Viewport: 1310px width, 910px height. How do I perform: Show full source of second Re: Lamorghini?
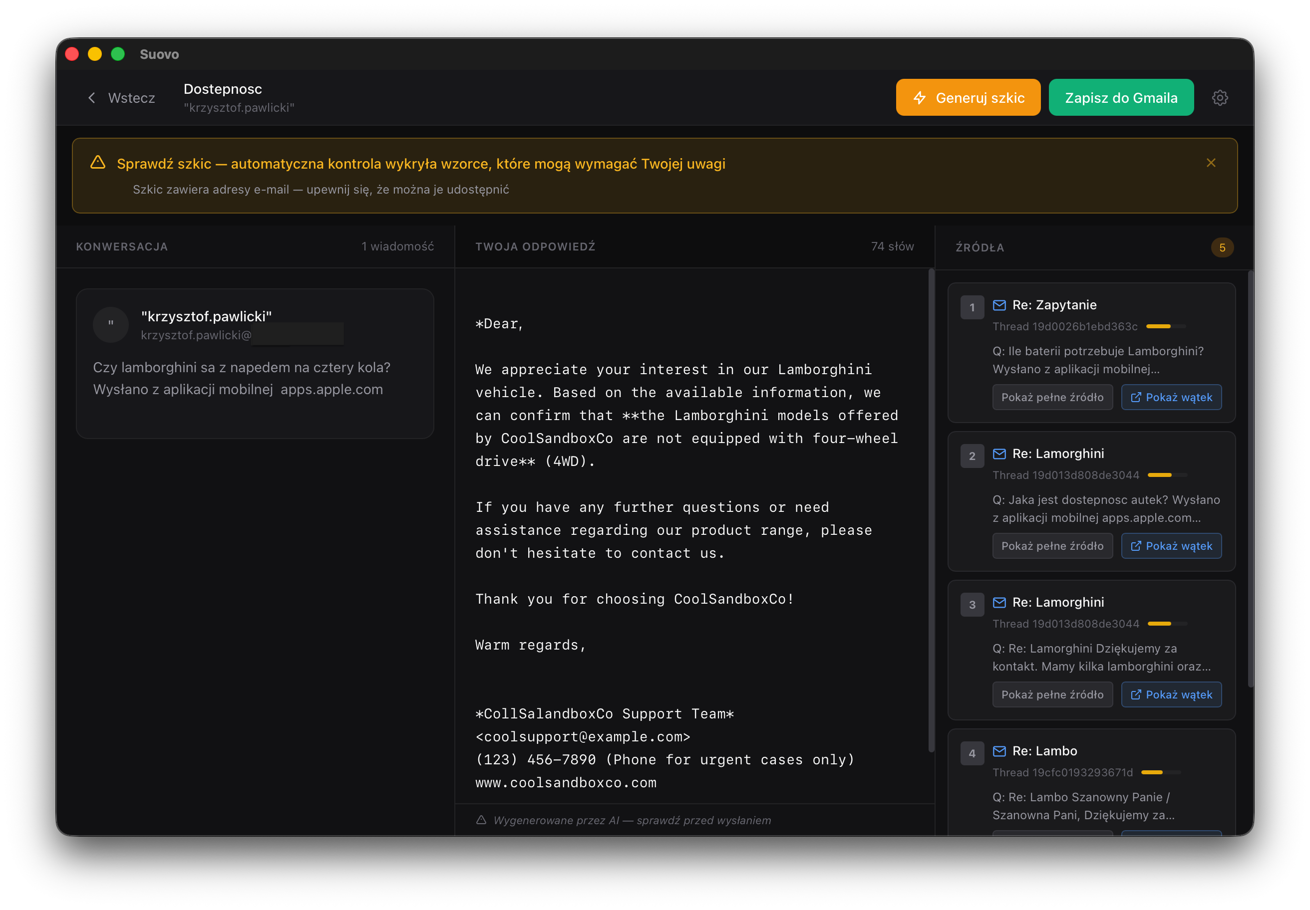(x=1052, y=546)
